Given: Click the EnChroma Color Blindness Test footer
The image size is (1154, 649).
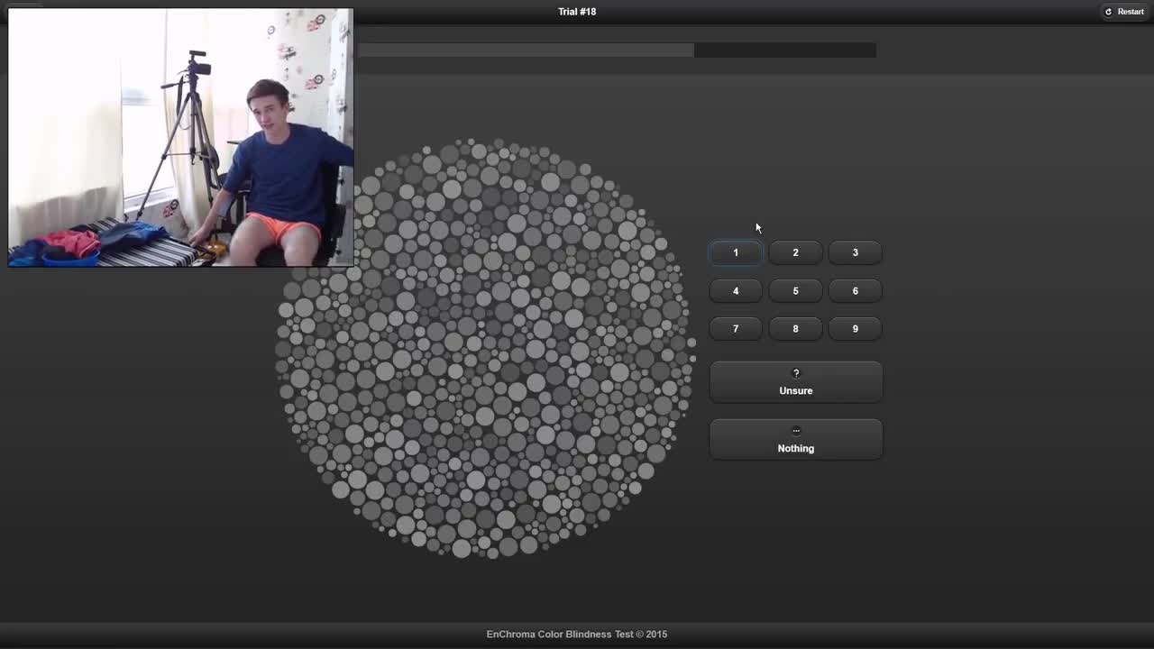Looking at the screenshot, I should click(x=577, y=635).
